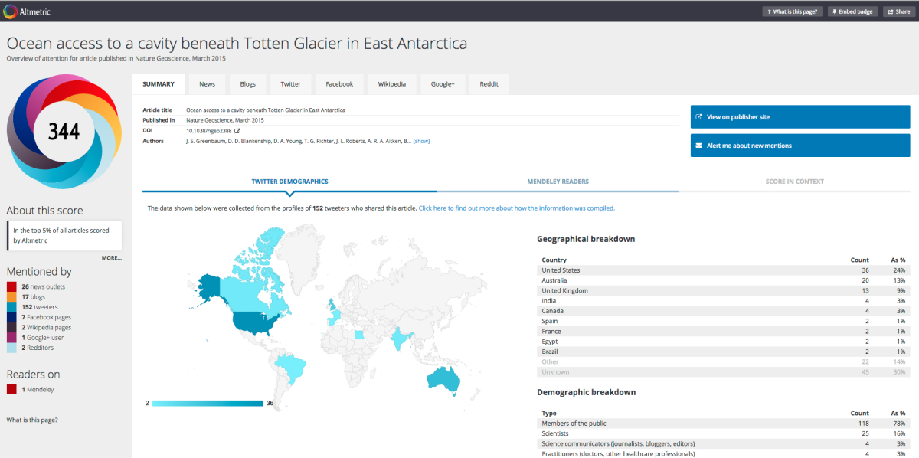Click link about how the information was compiled
This screenshot has width=919, height=458.
click(516, 208)
